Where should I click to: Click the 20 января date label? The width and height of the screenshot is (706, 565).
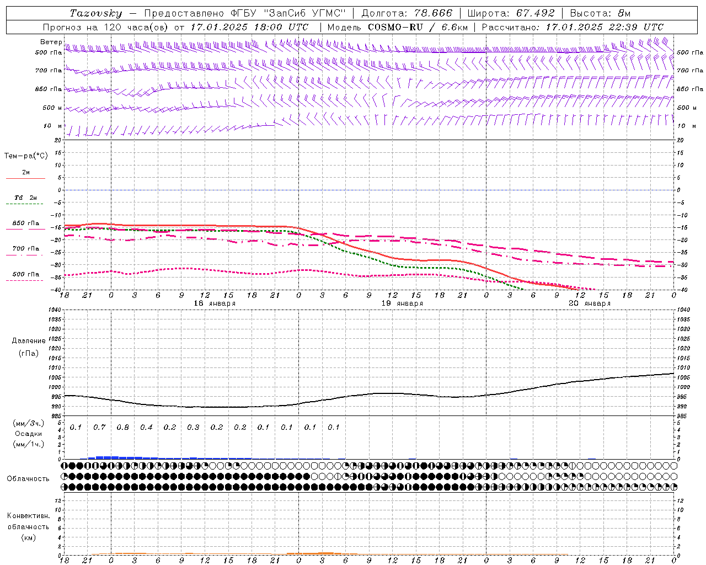(590, 303)
